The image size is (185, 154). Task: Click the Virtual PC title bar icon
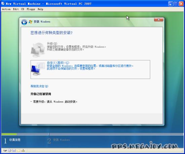[3, 4]
